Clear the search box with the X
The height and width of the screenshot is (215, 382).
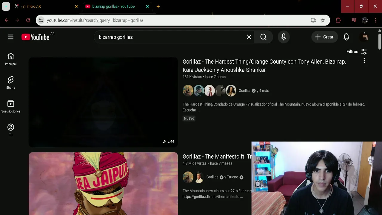pos(249,37)
